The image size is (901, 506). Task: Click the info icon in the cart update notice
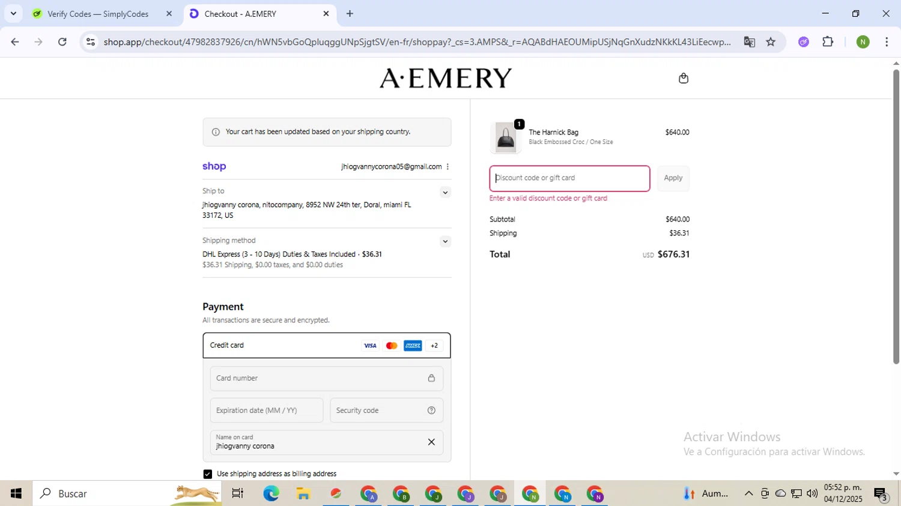point(216,132)
